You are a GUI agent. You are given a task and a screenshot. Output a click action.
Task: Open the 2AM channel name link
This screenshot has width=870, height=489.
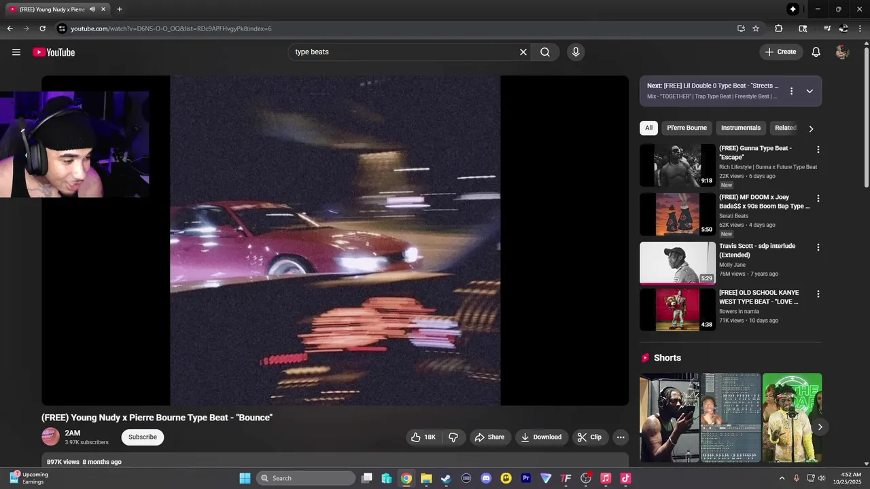pyautogui.click(x=73, y=433)
